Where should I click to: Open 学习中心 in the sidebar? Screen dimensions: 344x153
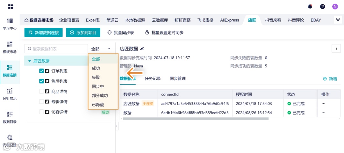[x=10, y=24]
